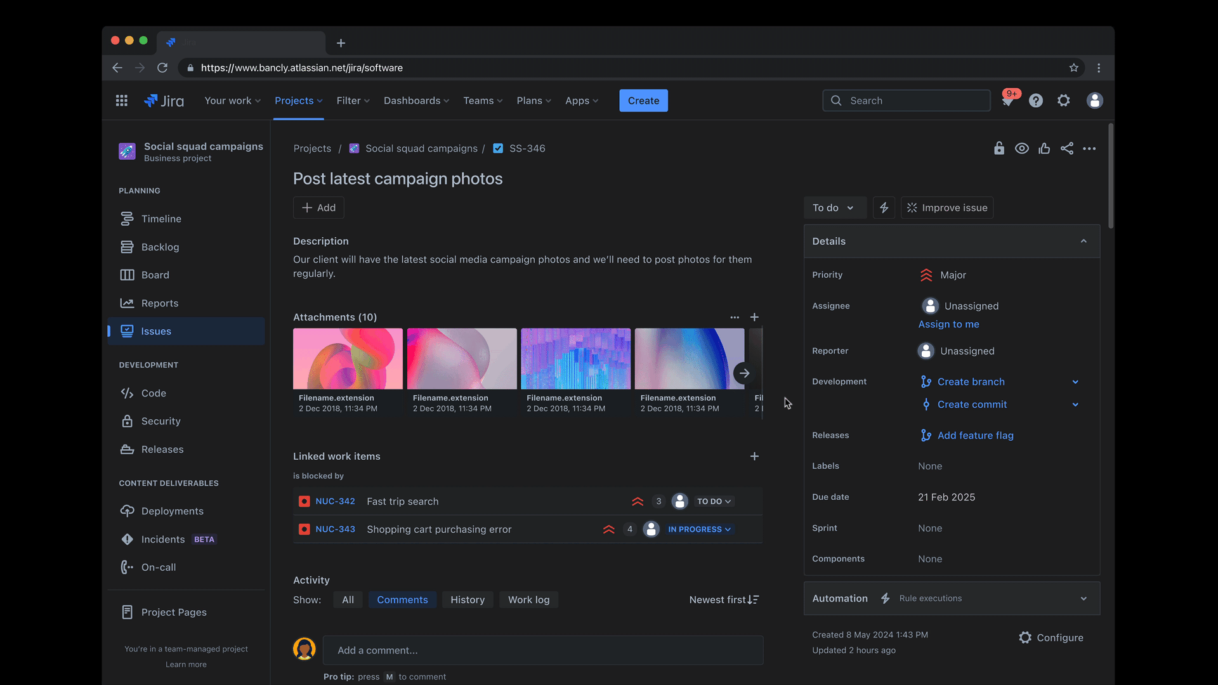This screenshot has height=685, width=1218.
Task: Change NUC-342 status from TO DO
Action: 714,501
